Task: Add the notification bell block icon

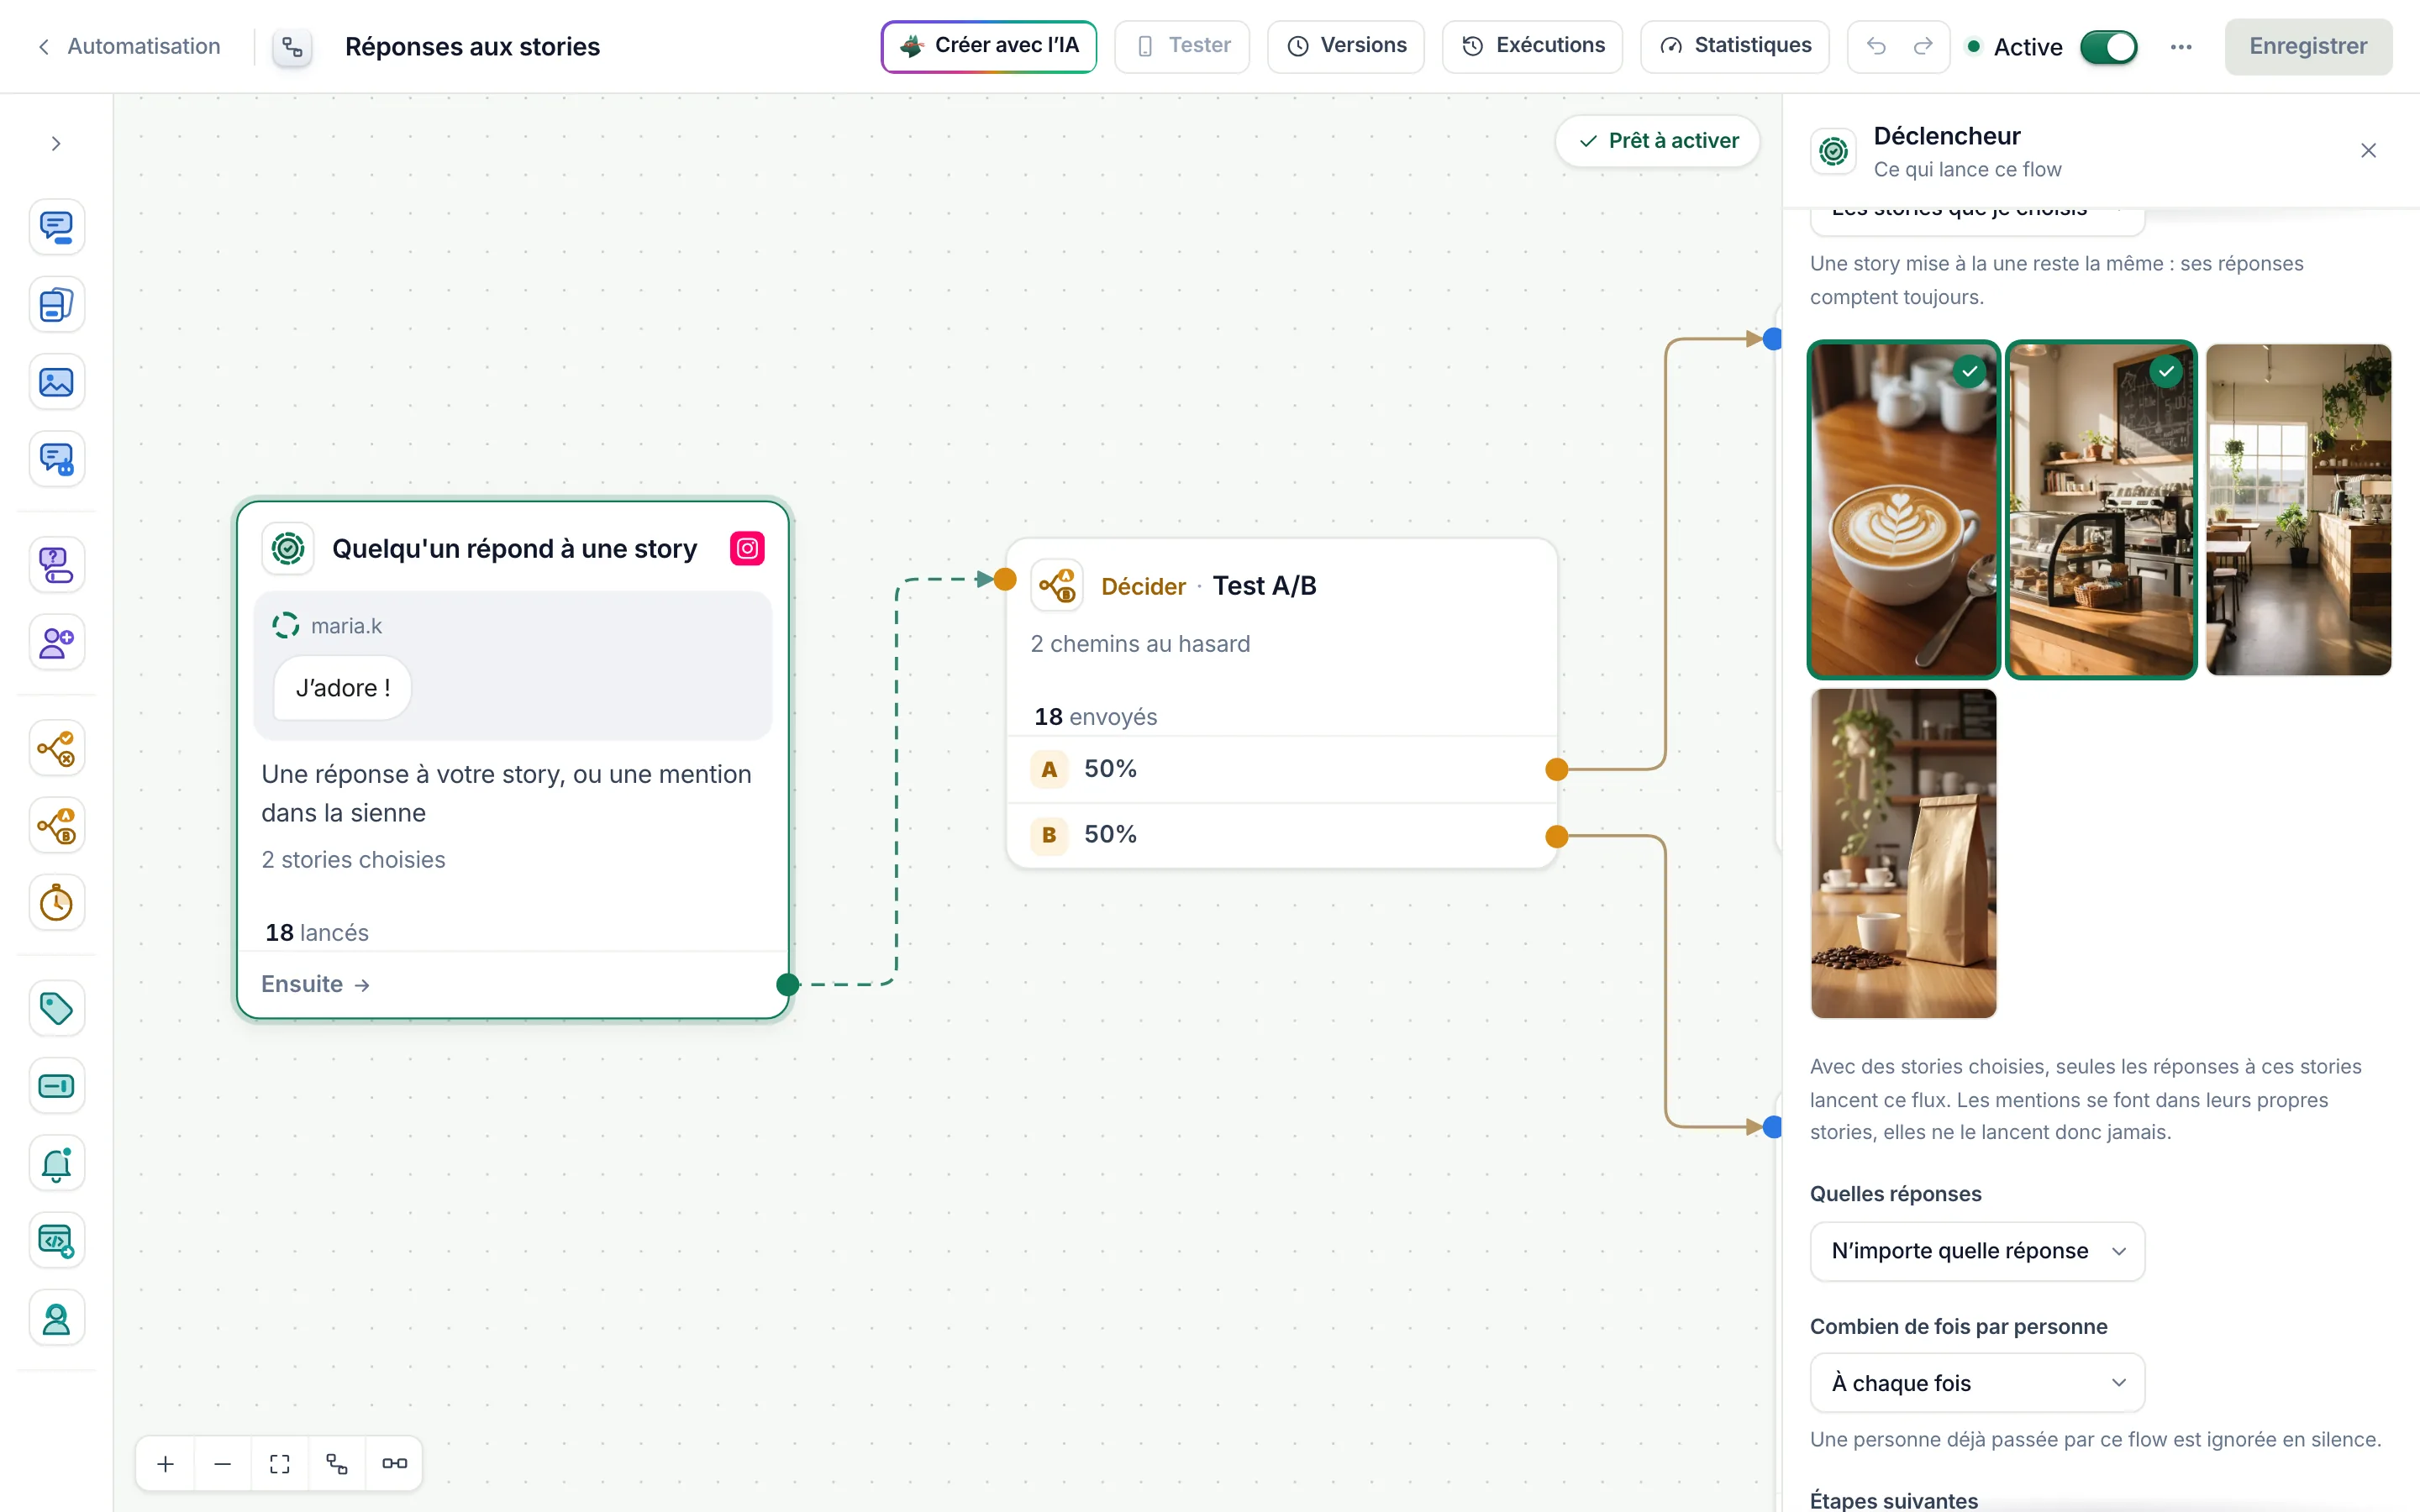Action: tap(56, 1163)
